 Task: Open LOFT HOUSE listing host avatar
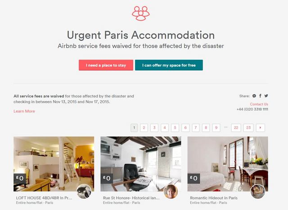point(84,192)
